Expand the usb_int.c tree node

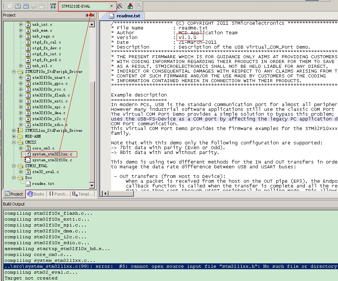21,24
